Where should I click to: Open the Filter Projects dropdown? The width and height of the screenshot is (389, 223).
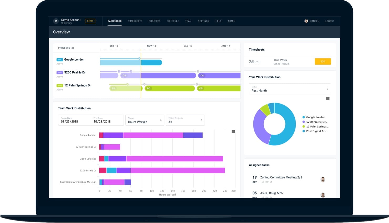[185, 120]
